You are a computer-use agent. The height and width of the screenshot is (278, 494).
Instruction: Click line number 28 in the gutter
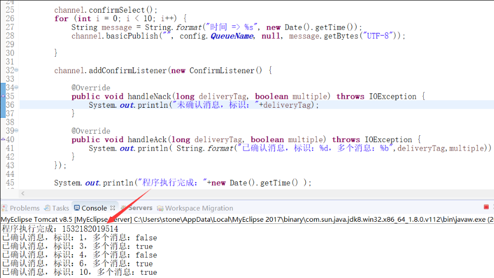click(x=10, y=36)
